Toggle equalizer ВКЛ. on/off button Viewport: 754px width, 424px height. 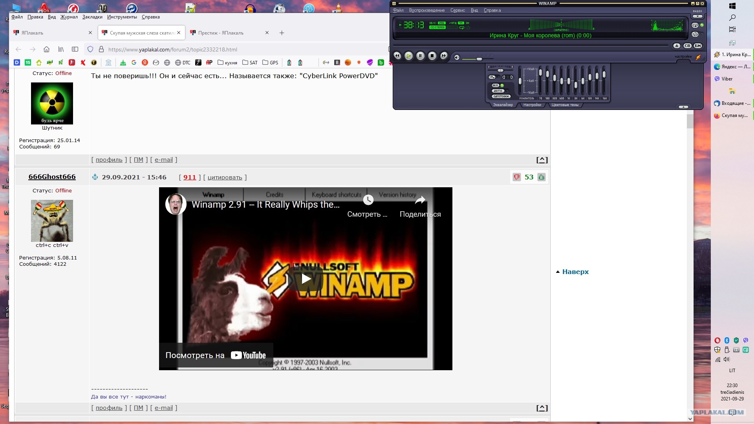pyautogui.click(x=496, y=86)
